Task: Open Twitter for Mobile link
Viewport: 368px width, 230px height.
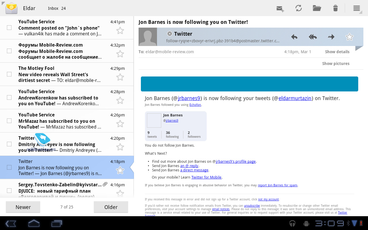Action: [206, 177]
